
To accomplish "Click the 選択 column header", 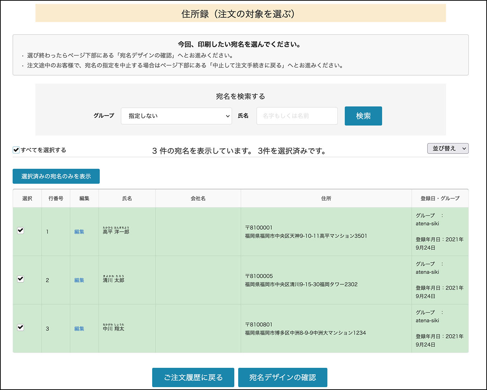I will point(27,198).
